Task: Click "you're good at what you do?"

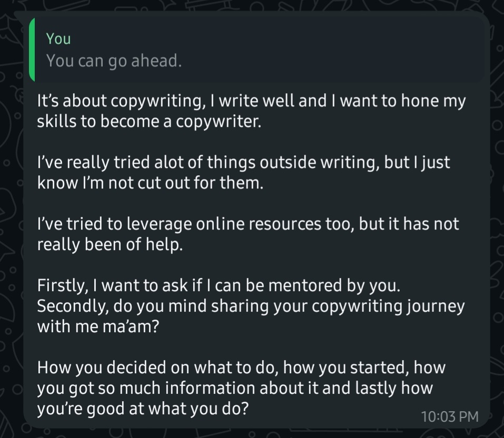Action: (143, 409)
